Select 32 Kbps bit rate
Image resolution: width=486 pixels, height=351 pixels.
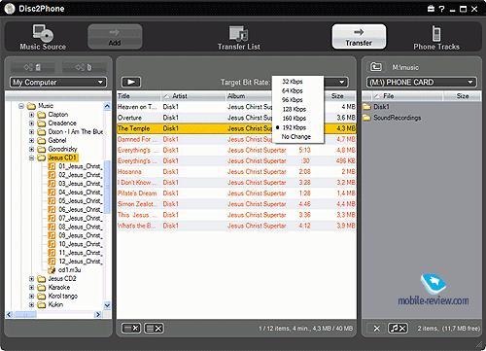(x=293, y=82)
